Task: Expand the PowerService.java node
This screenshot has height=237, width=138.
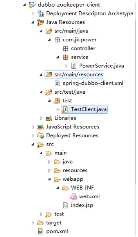Action: coord(66,66)
